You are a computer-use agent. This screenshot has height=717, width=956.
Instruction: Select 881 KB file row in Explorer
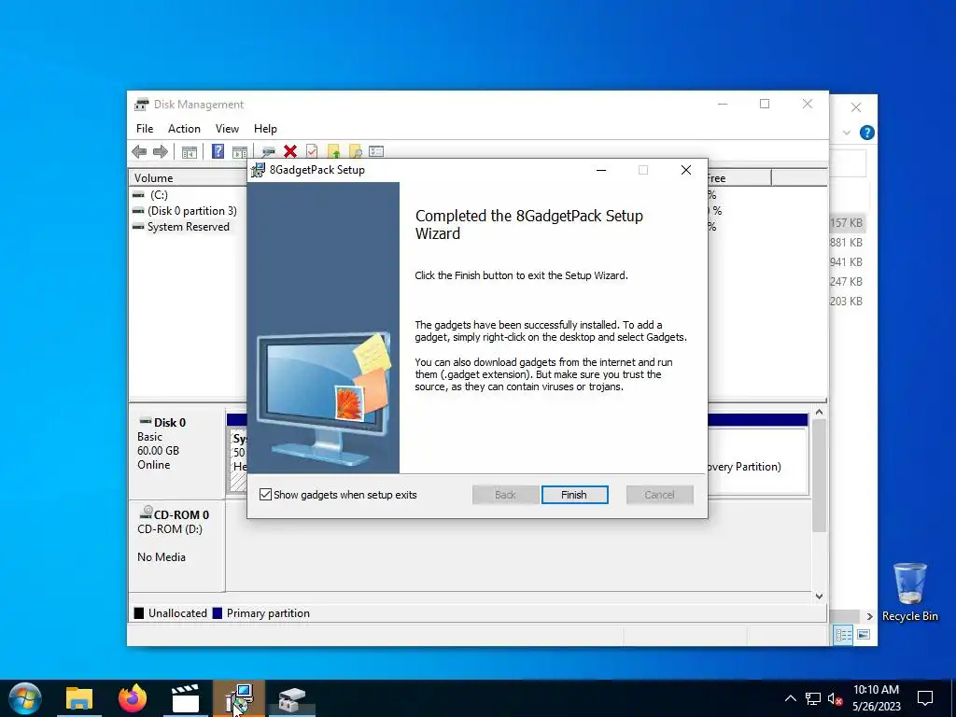[x=847, y=243]
